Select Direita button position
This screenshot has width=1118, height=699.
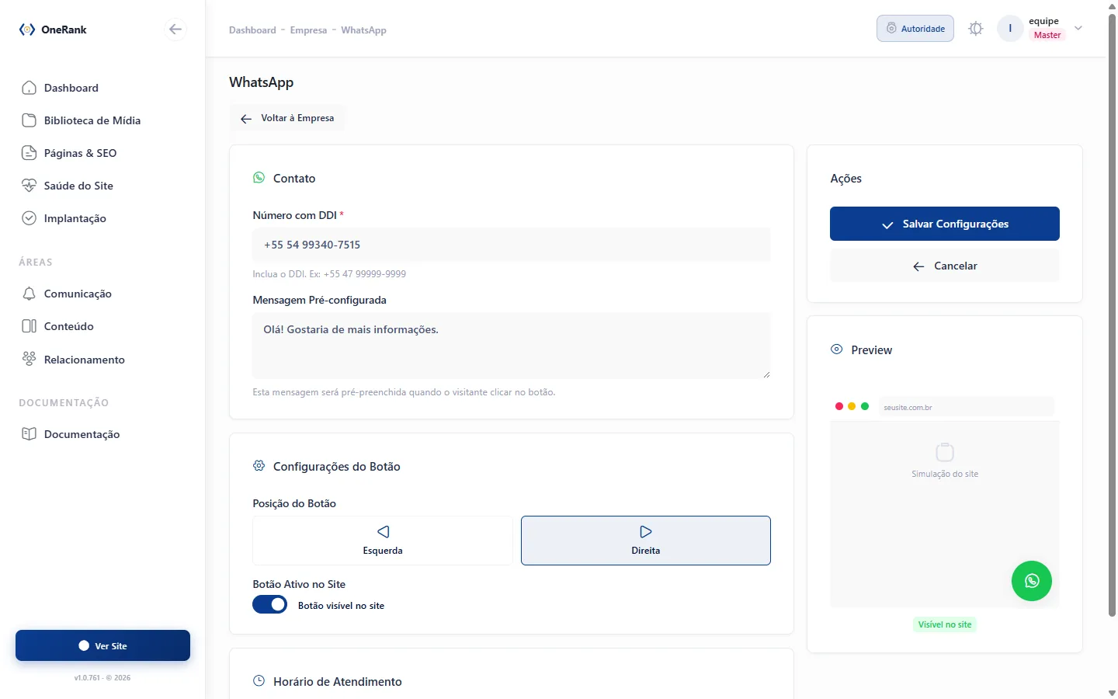coord(646,541)
